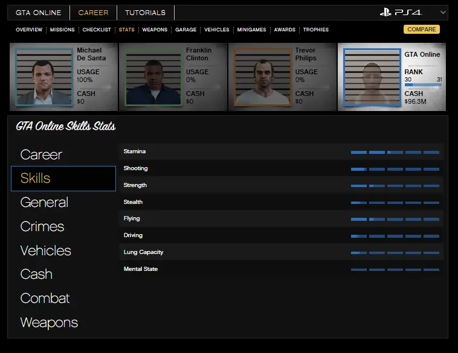Open the Crimes stats category
This screenshot has width=458, height=353.
[x=42, y=226]
